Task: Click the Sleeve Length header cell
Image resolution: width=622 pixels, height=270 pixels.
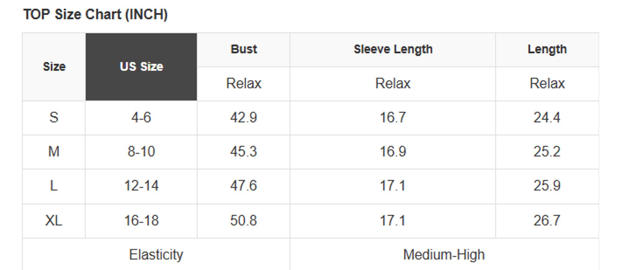Action: pos(393,50)
